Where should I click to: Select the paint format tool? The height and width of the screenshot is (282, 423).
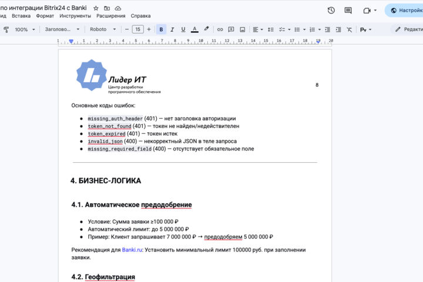coord(6,29)
